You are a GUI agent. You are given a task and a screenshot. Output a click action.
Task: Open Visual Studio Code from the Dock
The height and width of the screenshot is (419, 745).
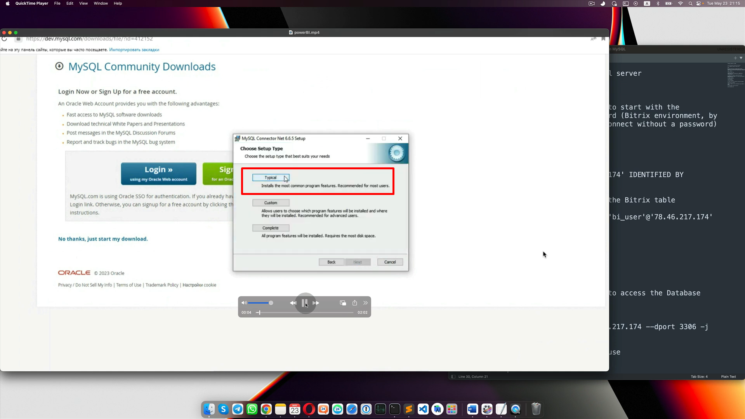pyautogui.click(x=422, y=409)
